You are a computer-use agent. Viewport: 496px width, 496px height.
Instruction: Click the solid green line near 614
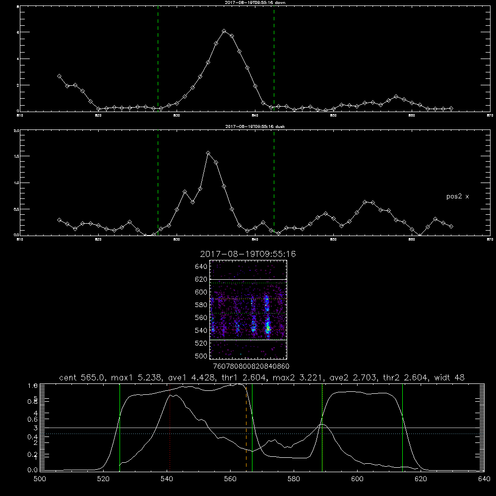(x=402, y=428)
